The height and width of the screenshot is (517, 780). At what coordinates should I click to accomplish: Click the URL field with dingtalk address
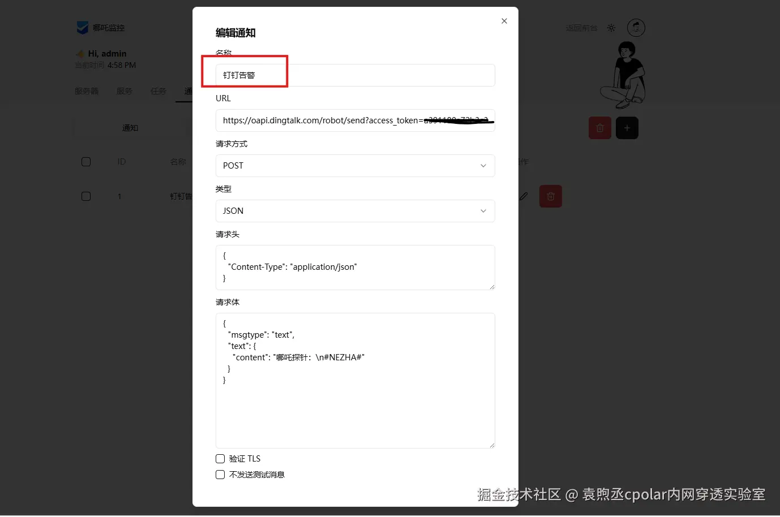tap(355, 120)
